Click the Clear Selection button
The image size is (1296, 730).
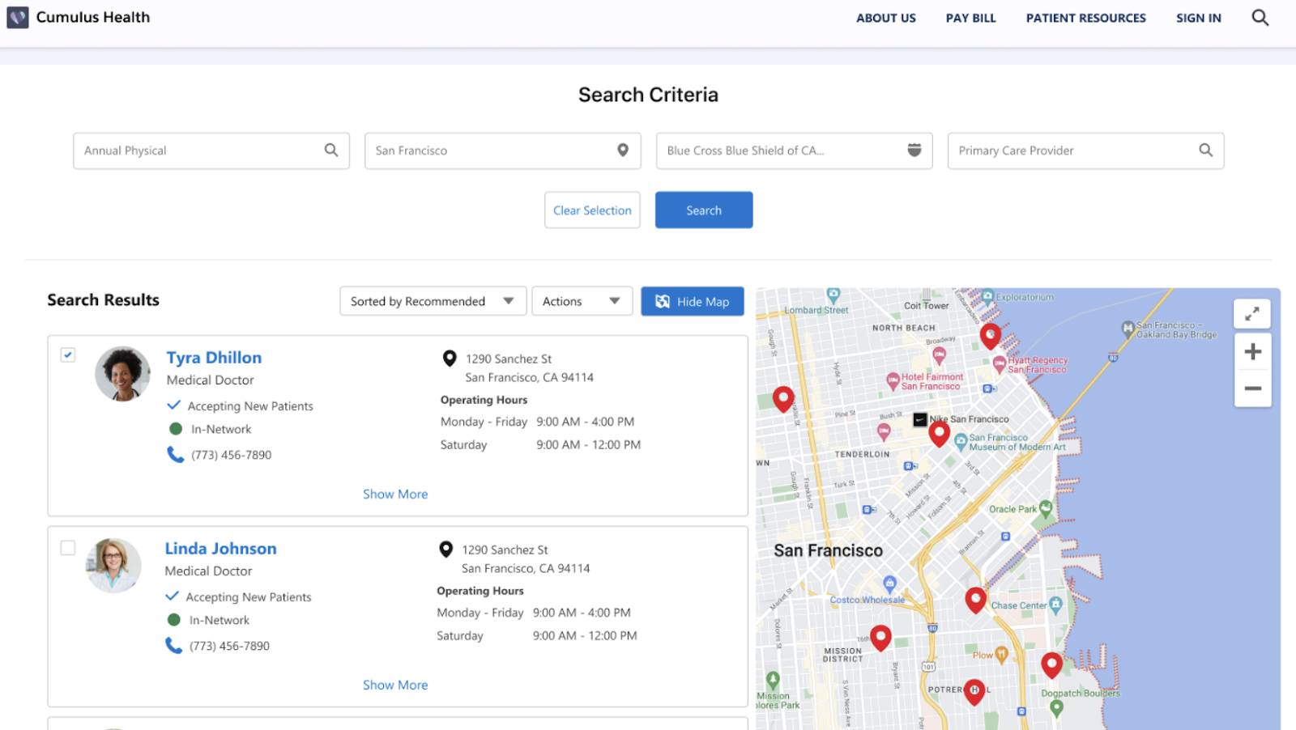click(x=592, y=210)
